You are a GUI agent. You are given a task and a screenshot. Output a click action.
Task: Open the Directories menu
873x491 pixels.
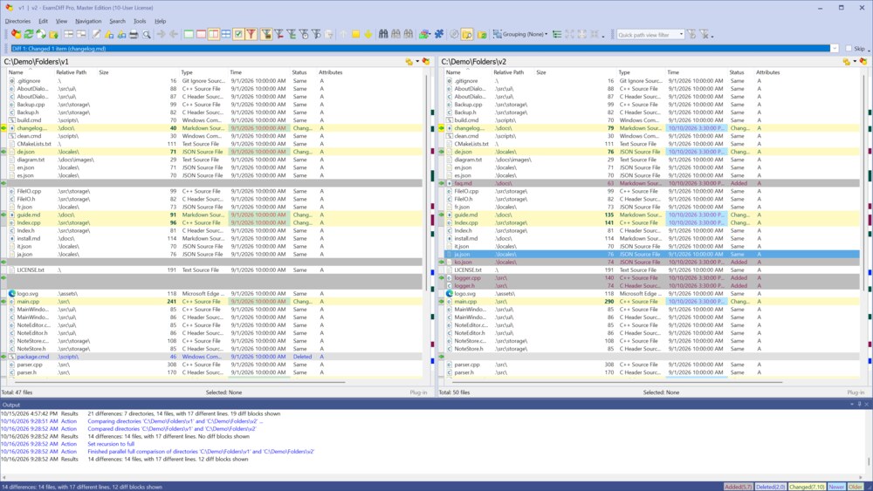[x=17, y=21]
